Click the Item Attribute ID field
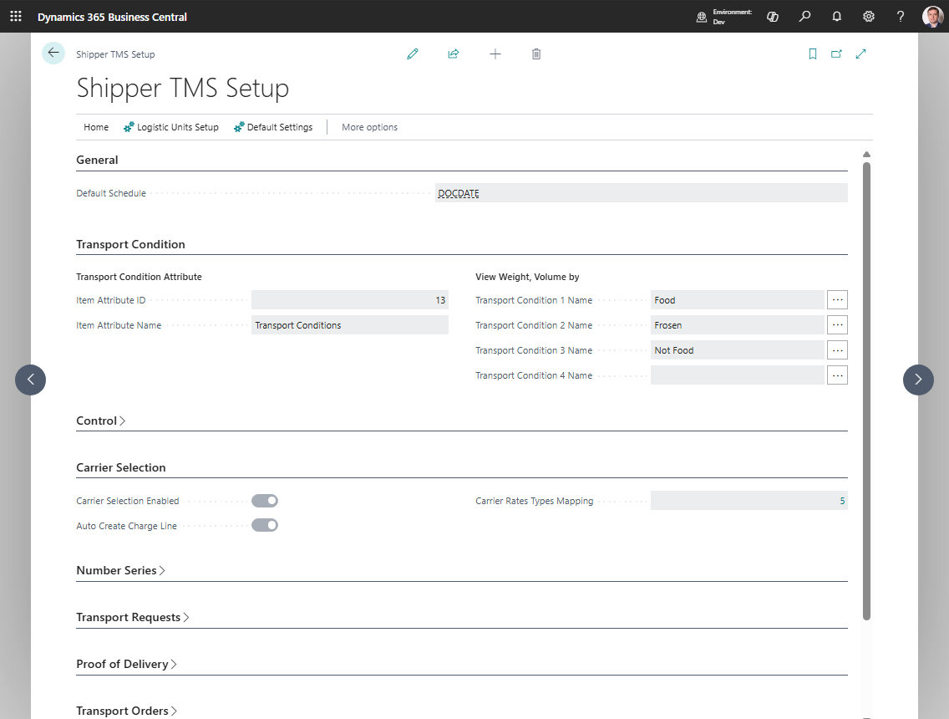This screenshot has height=719, width=949. 350,300
